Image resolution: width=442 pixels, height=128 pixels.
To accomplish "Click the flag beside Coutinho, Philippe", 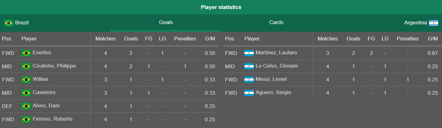I will [26, 66].
